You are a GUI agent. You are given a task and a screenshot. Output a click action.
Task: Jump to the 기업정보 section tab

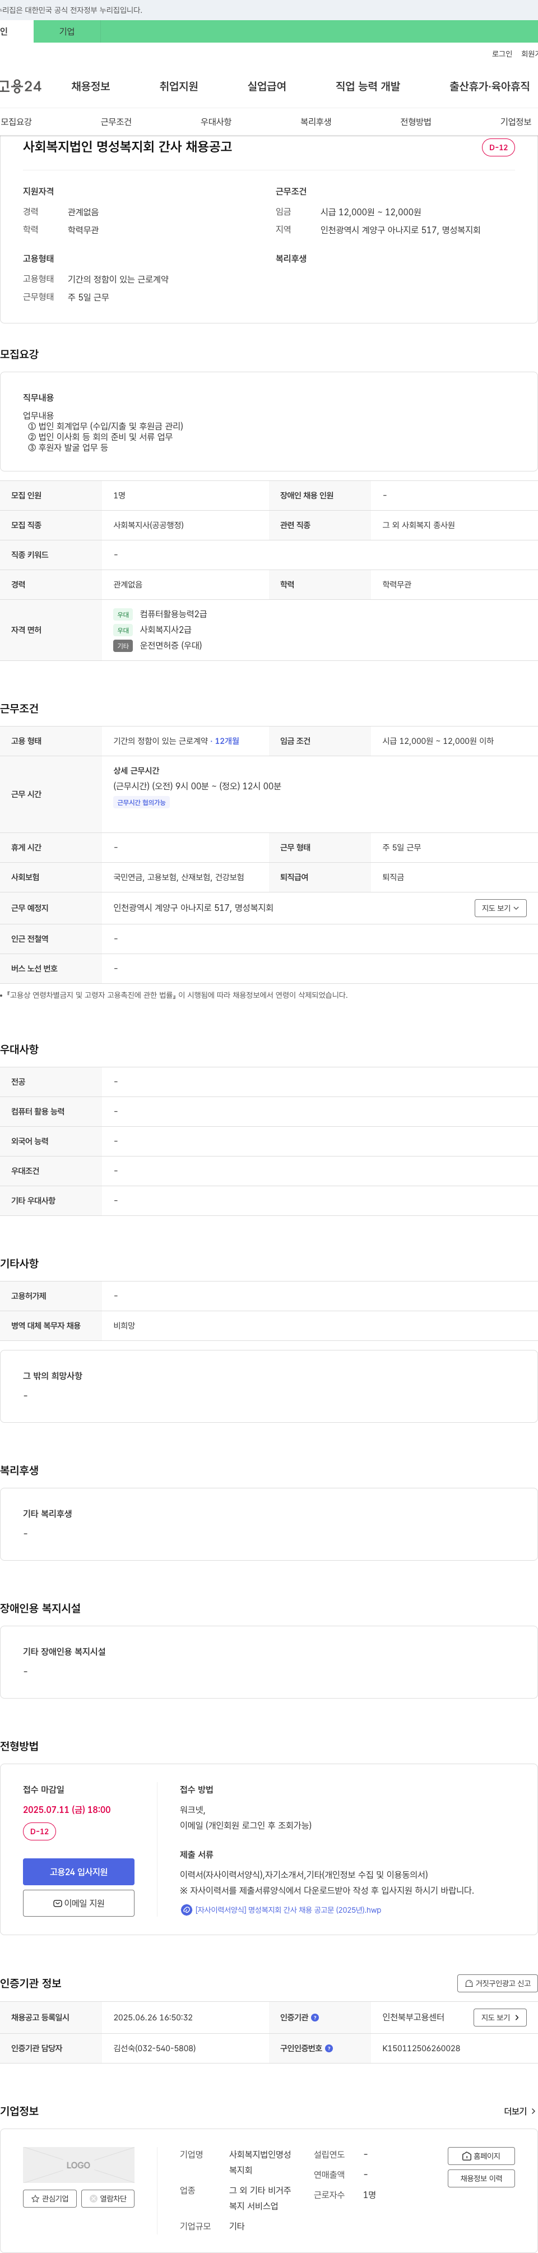[x=516, y=122]
